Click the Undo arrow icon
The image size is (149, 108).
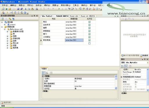[x=48, y=9]
